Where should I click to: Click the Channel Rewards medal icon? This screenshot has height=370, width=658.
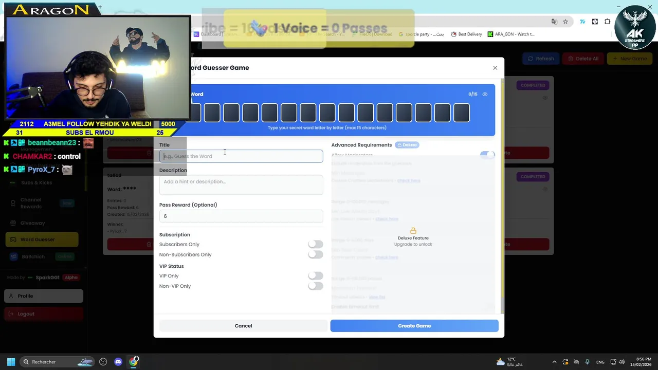(13, 203)
